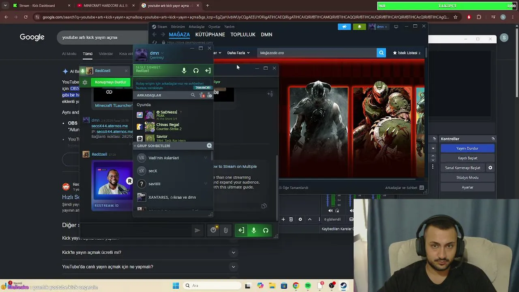Open Microsoft Store from taskbar
The height and width of the screenshot is (292, 519).
point(284,286)
